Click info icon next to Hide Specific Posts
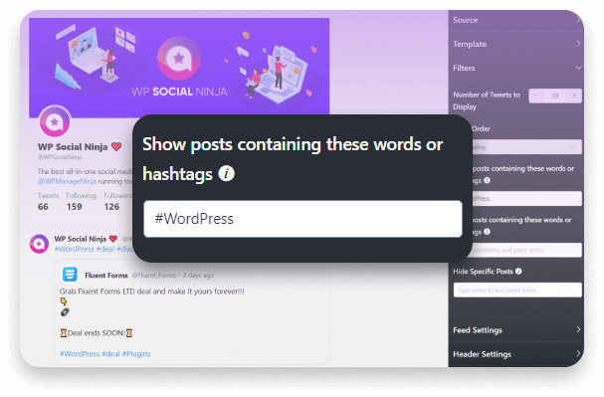Screen dimensions: 604x397 click(x=518, y=271)
